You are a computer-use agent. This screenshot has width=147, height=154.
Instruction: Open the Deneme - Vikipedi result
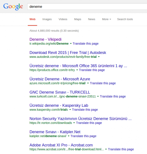click(x=45, y=39)
